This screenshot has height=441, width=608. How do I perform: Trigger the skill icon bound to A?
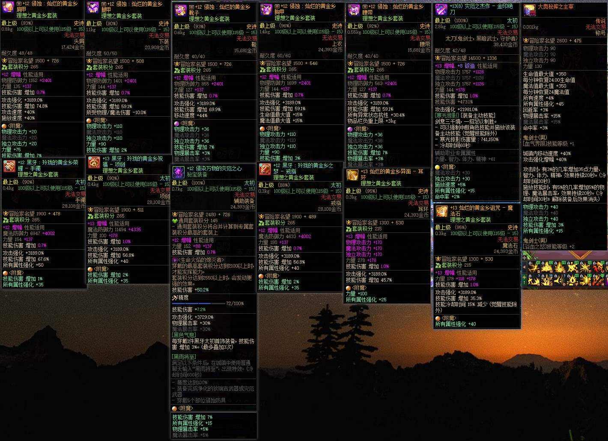(x=533, y=280)
